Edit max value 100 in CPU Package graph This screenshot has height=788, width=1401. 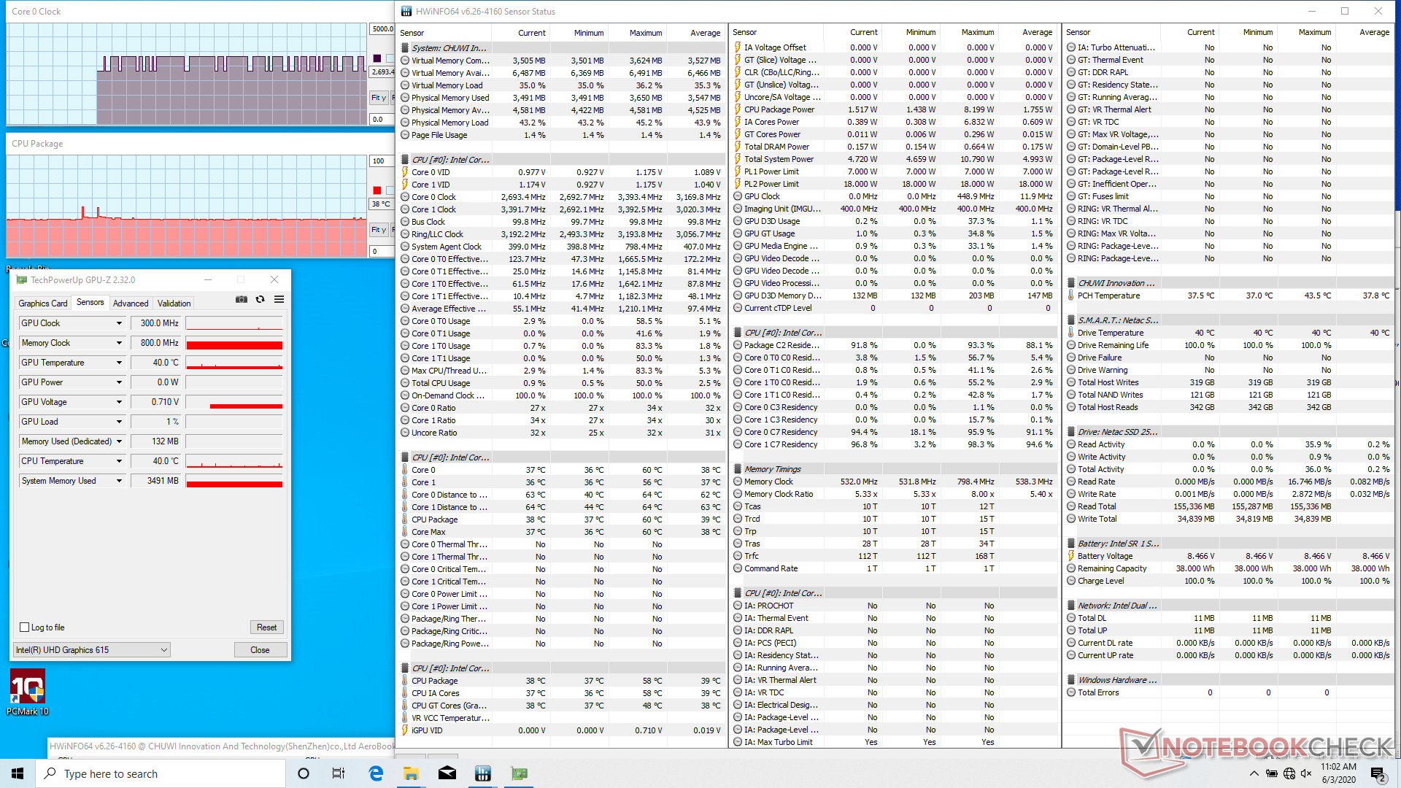(382, 161)
